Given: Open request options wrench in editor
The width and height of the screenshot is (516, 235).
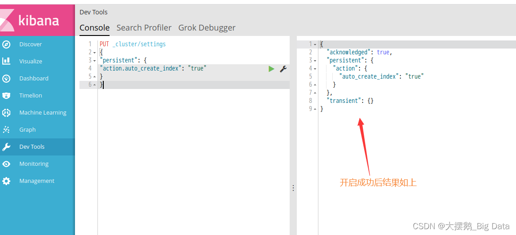Looking at the screenshot, I should coord(283,68).
